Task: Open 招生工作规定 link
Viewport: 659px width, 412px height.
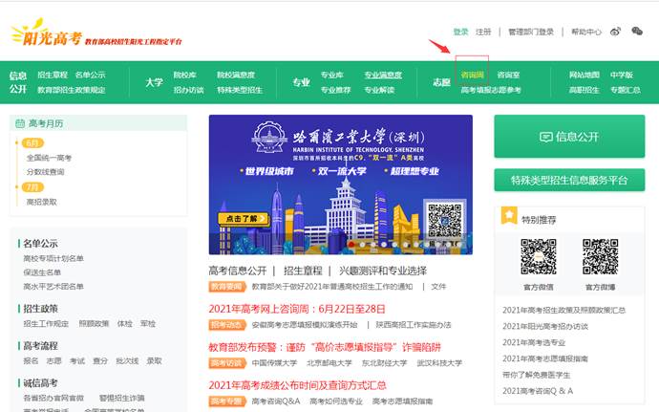Action: click(46, 323)
